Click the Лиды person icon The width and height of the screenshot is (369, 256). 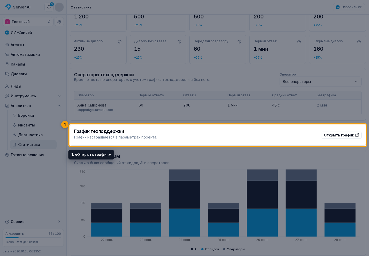[7, 86]
